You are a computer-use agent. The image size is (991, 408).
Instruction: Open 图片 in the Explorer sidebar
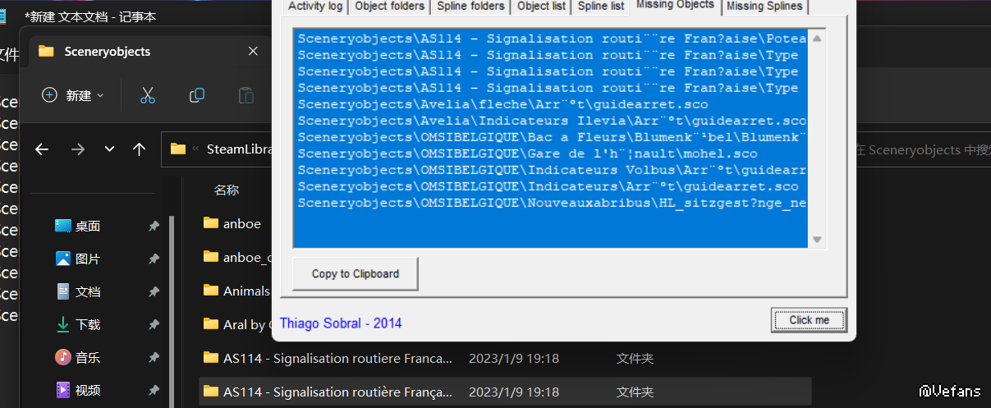(x=88, y=259)
